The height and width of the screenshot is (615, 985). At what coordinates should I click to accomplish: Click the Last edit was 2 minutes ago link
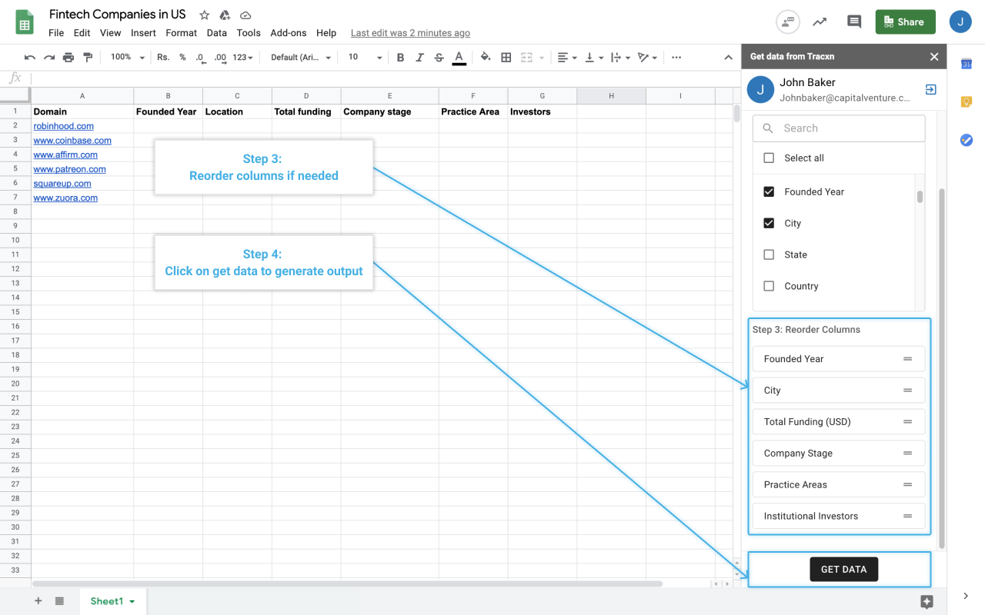(x=410, y=33)
